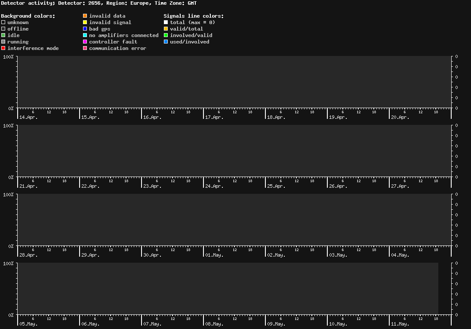Click the 'total (max = 0)' label
The height and width of the screenshot is (329, 471).
click(193, 22)
